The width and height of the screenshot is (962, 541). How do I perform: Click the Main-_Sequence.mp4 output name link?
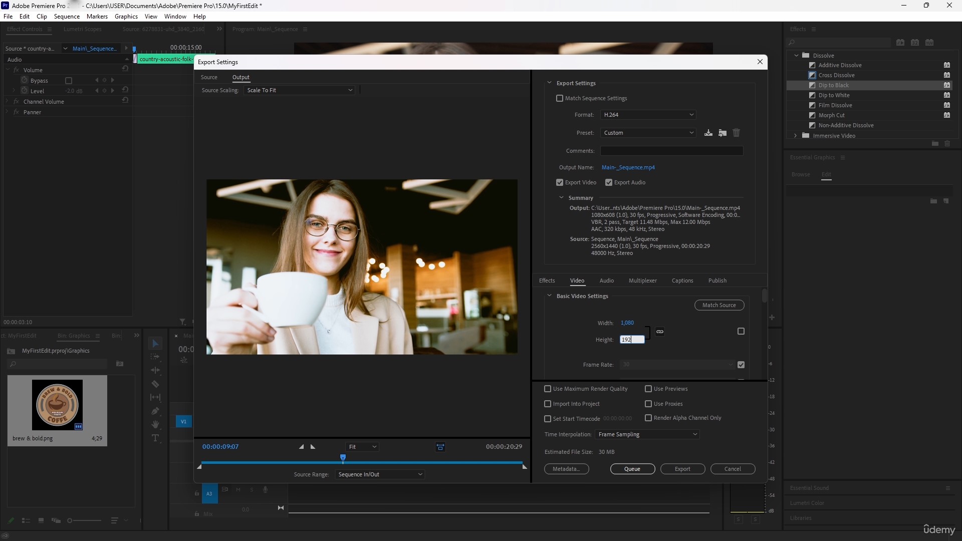pos(628,167)
